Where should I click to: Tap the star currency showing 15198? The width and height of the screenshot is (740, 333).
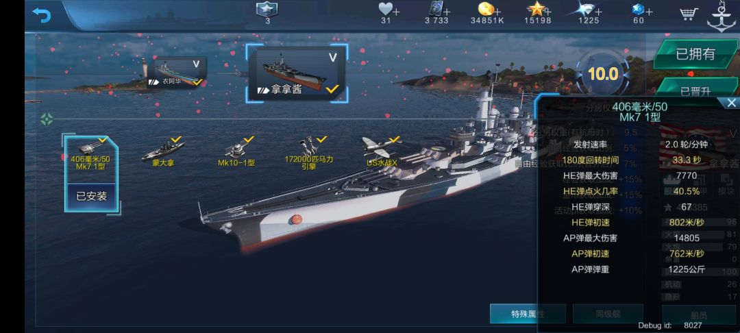[538, 13]
